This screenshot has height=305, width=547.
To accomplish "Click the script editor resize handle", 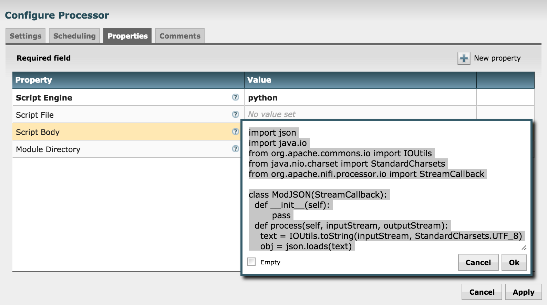I will coord(524,248).
